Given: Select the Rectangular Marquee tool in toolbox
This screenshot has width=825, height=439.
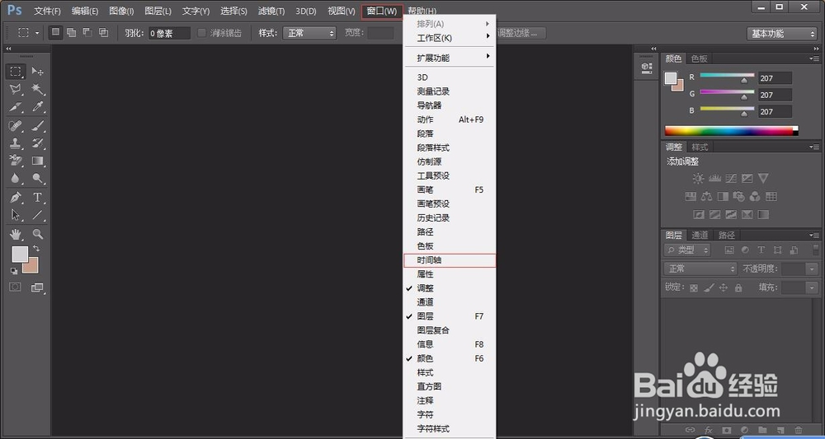Looking at the screenshot, I should pos(16,72).
